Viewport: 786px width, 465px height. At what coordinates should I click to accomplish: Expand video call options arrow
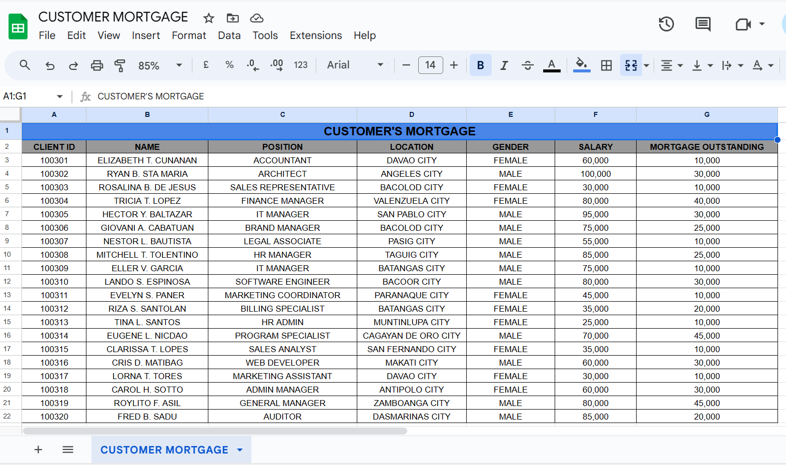pos(762,24)
